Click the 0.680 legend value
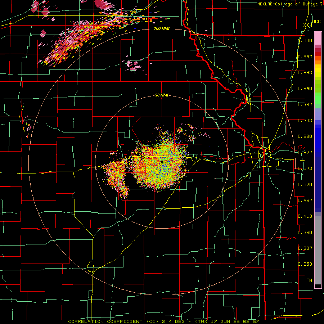324x324 pixels. click(305, 136)
